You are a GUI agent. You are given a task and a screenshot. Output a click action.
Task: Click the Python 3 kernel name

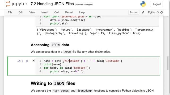(x=153, y=12)
